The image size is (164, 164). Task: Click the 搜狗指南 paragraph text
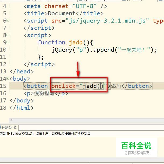(x=44, y=93)
